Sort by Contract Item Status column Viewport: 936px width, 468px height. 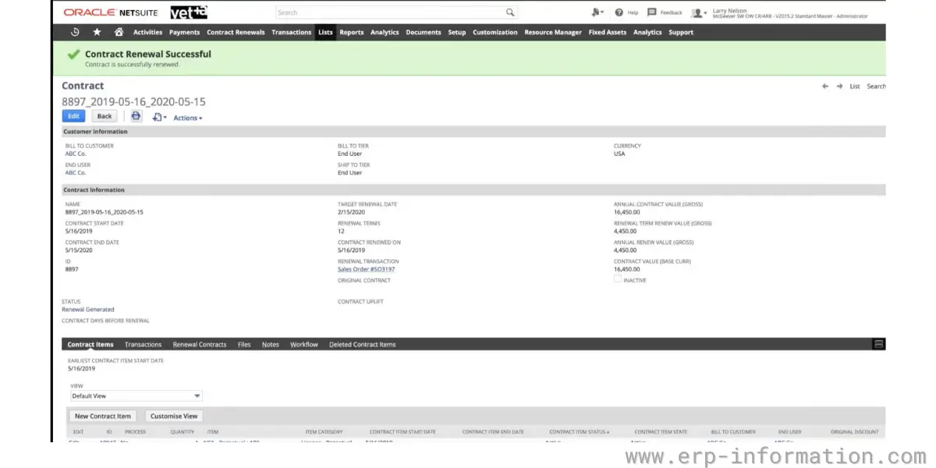(580, 431)
